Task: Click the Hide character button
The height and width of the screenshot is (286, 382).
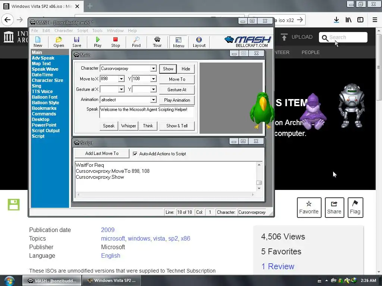Action: coord(186,69)
